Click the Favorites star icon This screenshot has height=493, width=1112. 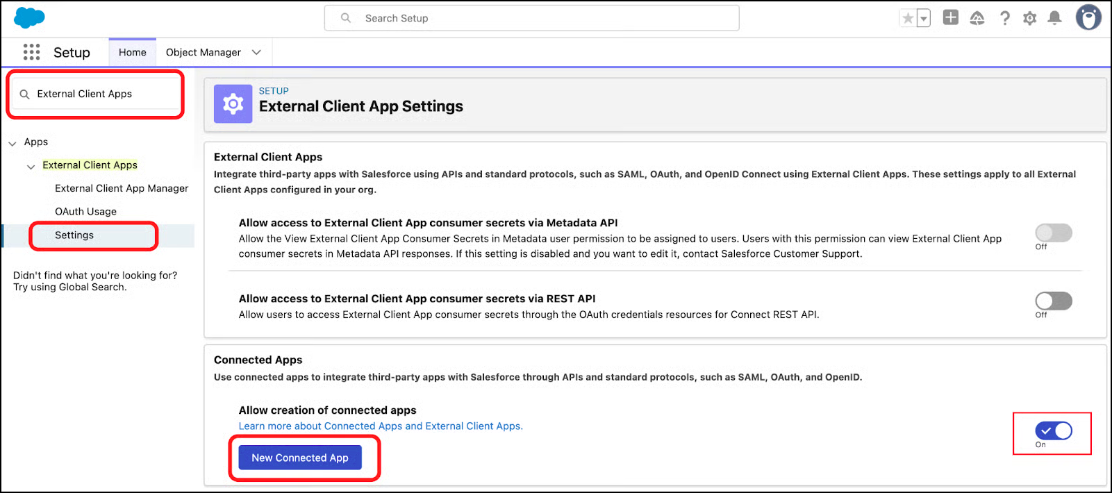click(x=907, y=19)
